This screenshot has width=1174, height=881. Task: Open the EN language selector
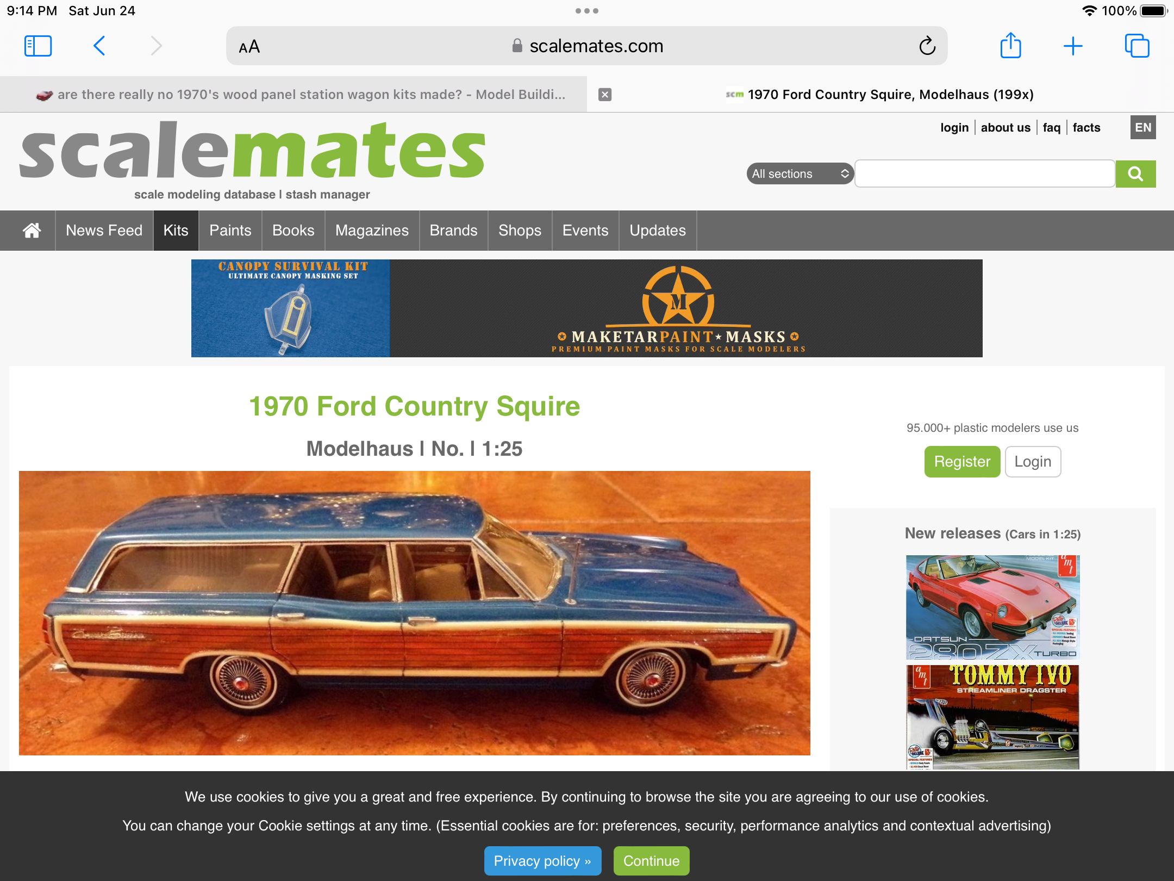(x=1143, y=127)
